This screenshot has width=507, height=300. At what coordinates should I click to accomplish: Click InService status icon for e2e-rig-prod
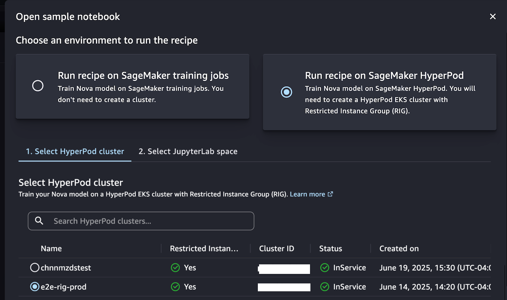[324, 287]
